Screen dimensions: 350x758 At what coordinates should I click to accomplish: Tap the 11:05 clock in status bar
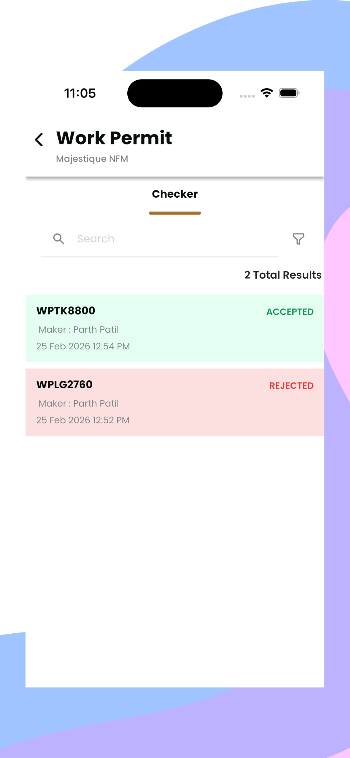pos(80,93)
